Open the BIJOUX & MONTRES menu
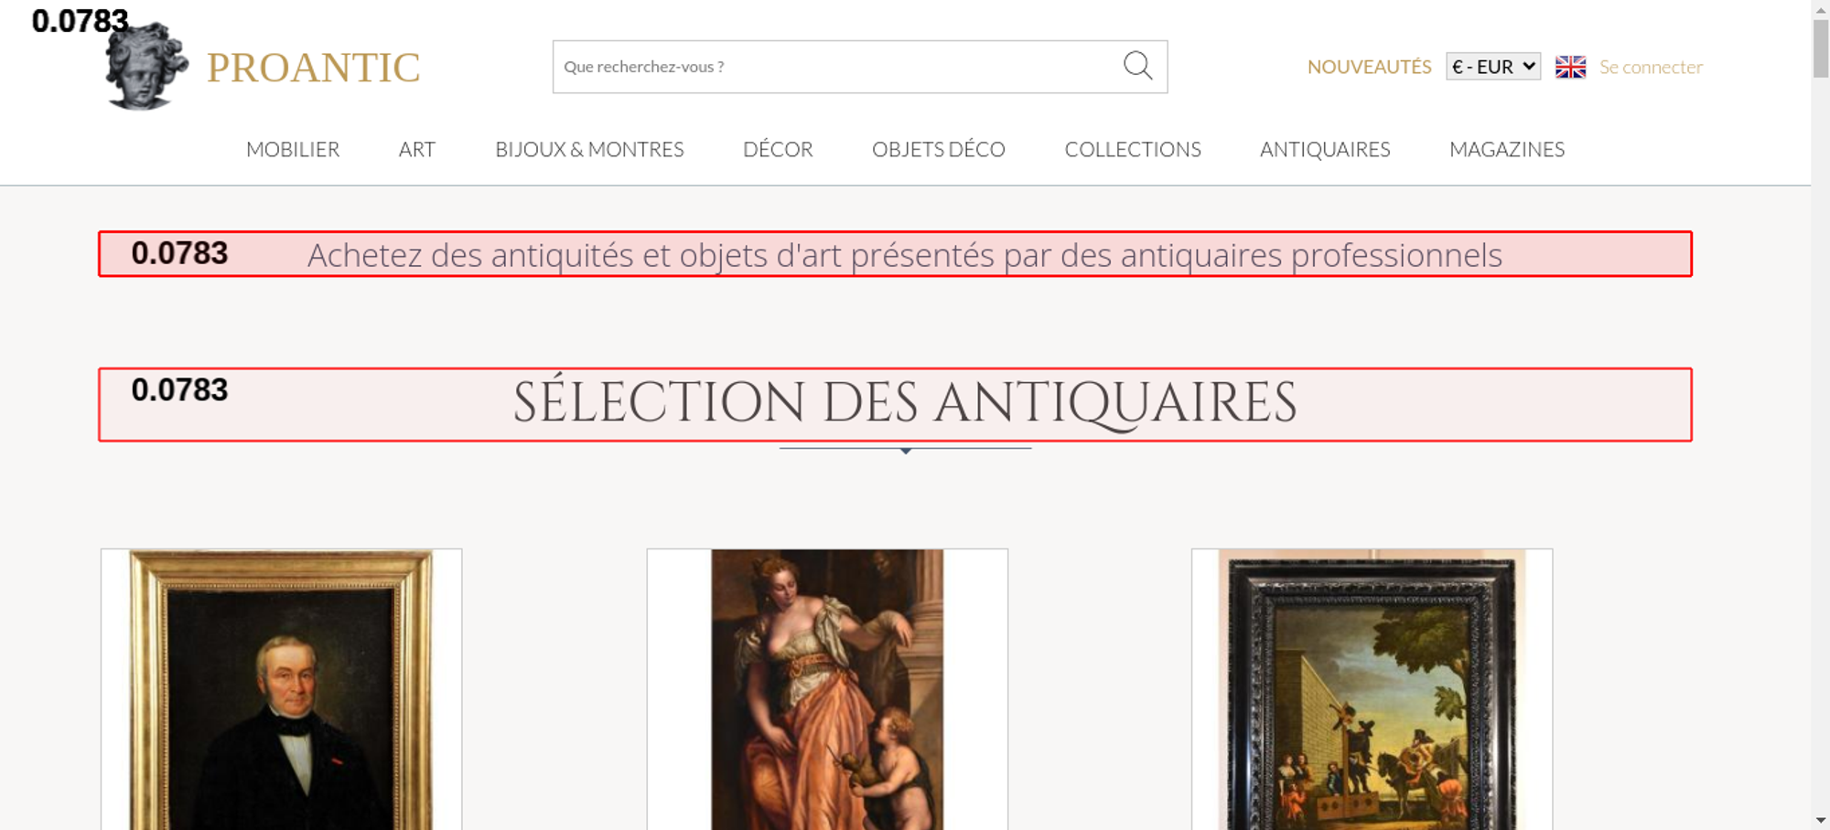Image resolution: width=1830 pixels, height=830 pixels. (589, 149)
